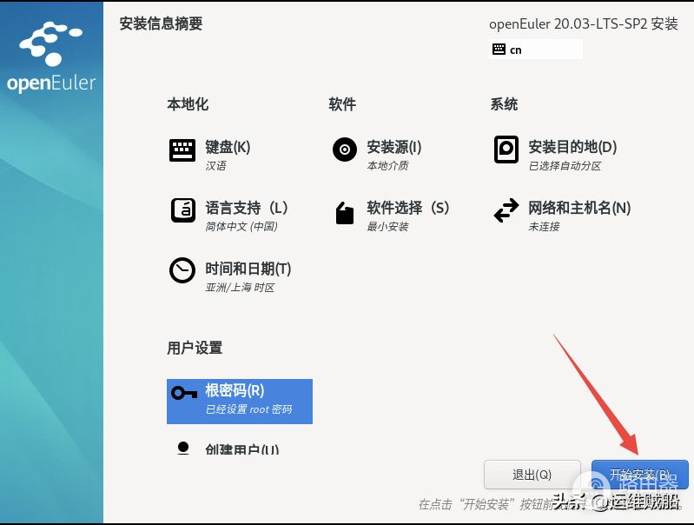Click the openEuler 20.03-LTS-SP2 安装 title
The height and width of the screenshot is (525, 694).
click(584, 24)
